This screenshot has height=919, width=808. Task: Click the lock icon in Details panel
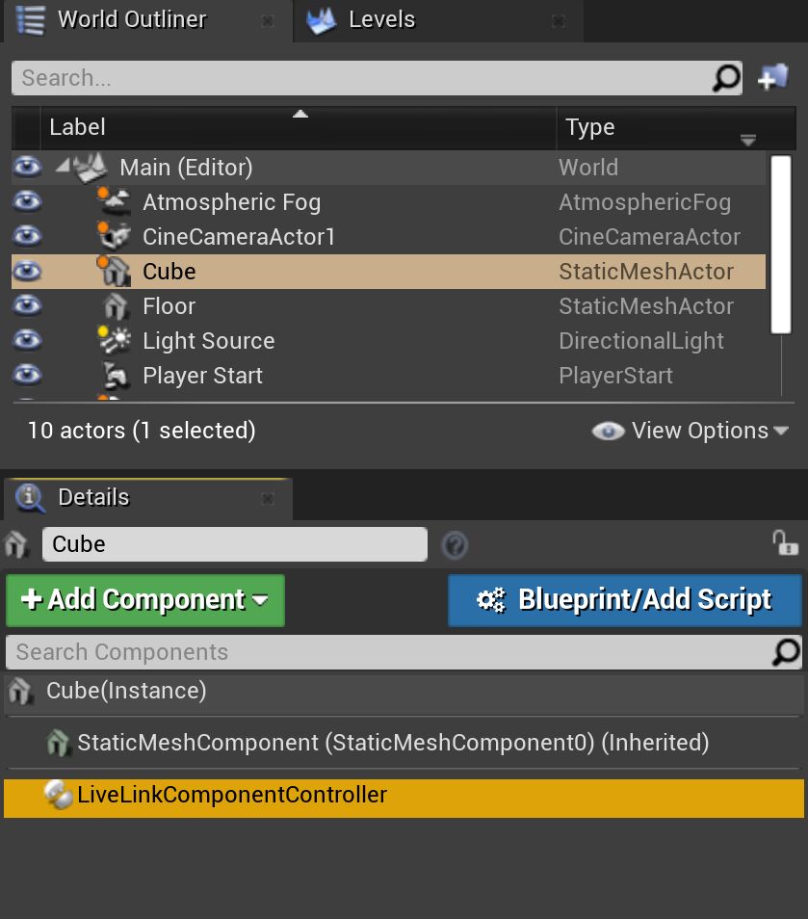point(785,543)
